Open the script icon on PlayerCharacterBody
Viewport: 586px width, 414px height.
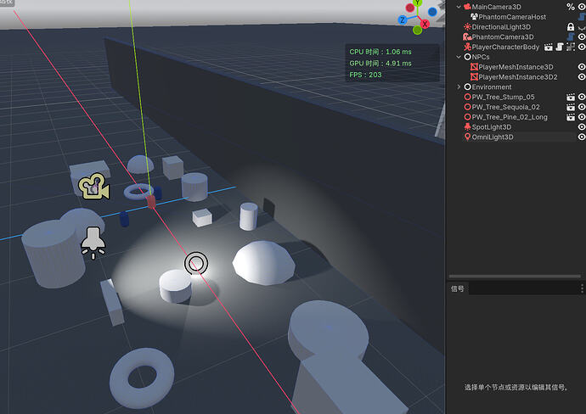(x=559, y=48)
